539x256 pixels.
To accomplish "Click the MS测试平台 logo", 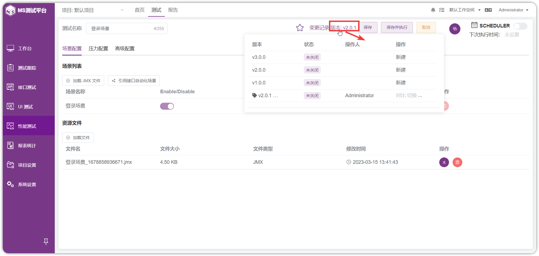I will (x=26, y=11).
